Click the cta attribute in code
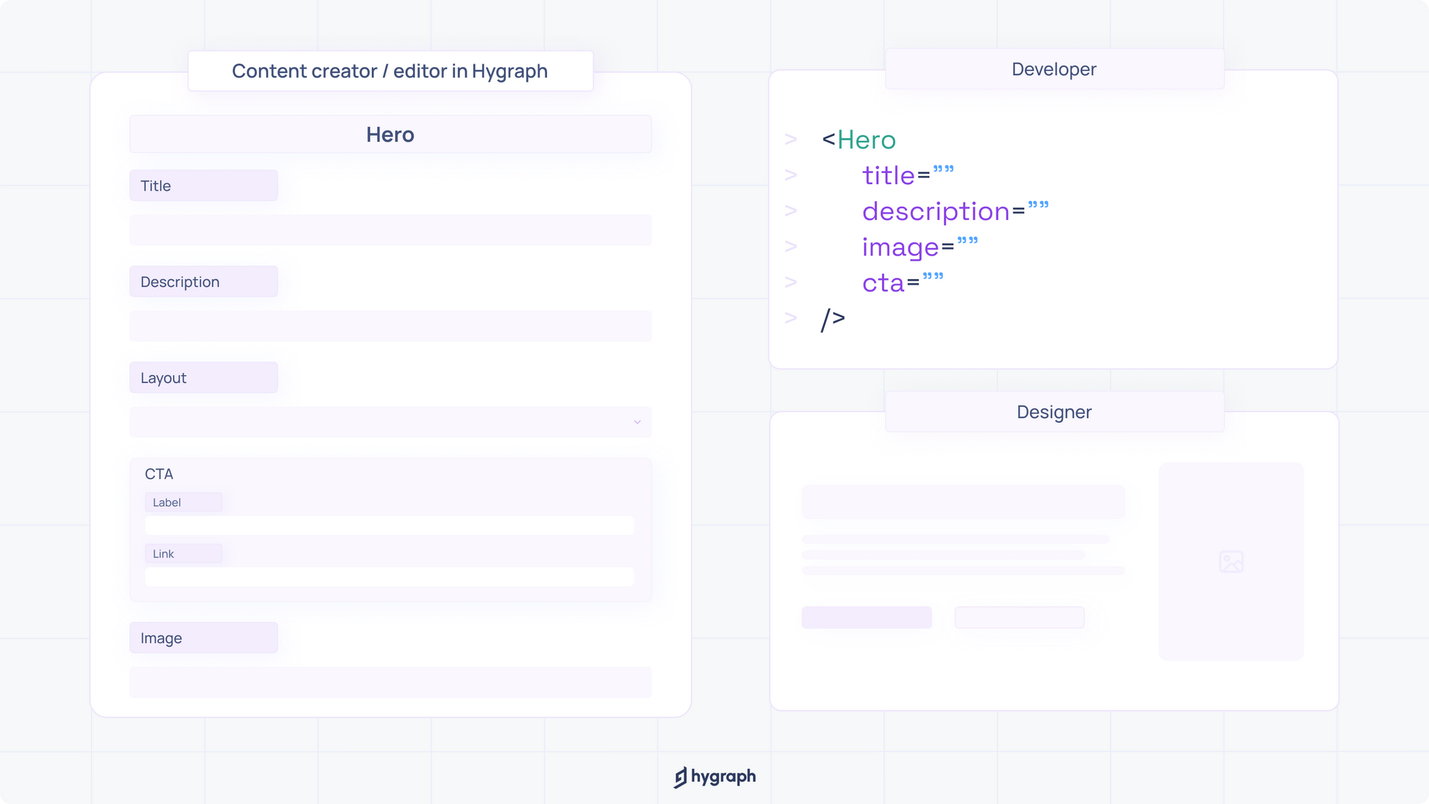 [x=883, y=283]
